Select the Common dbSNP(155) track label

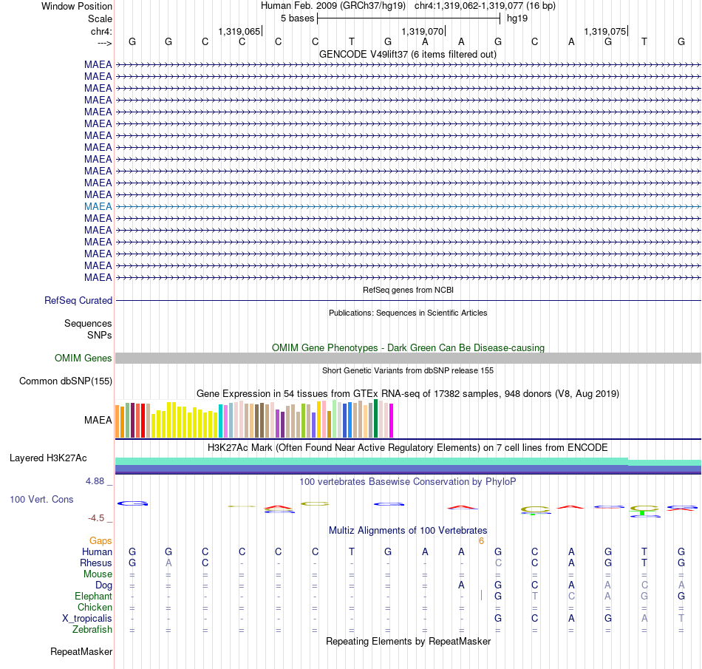pos(65,381)
